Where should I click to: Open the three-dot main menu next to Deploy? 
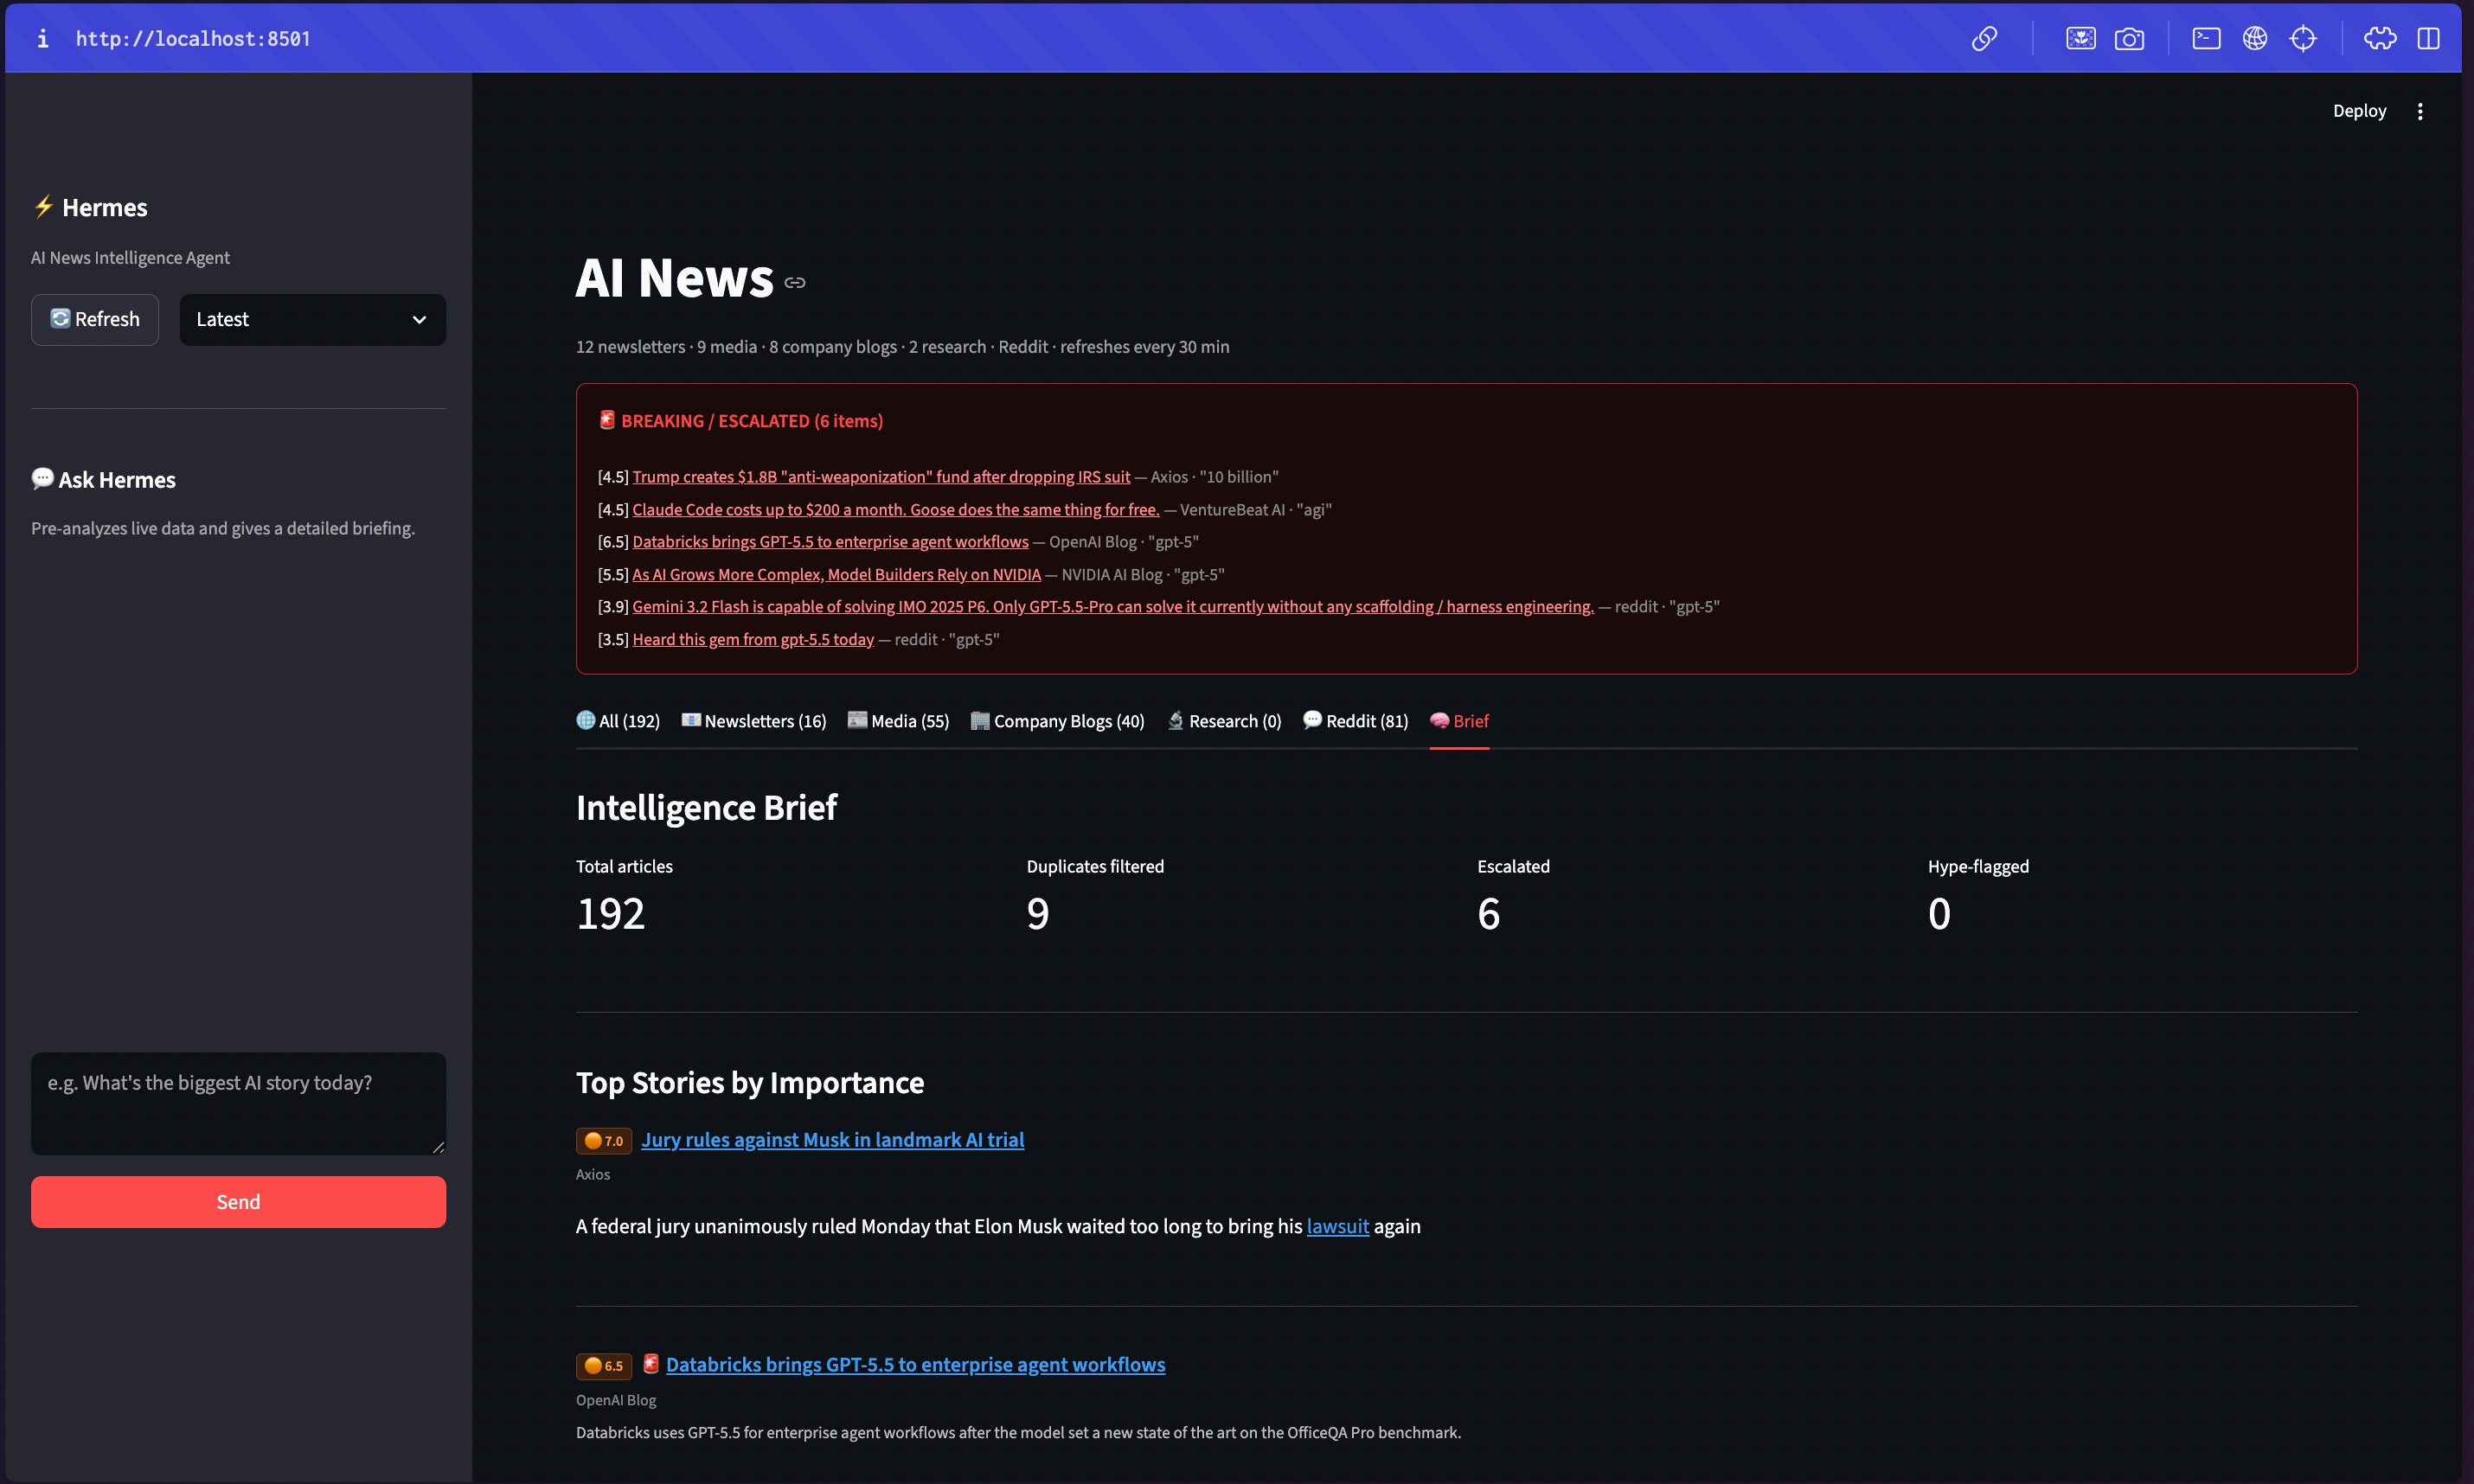2420,111
